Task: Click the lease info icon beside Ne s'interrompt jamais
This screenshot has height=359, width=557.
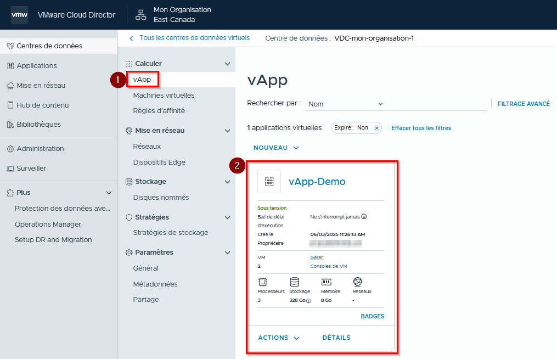Action: tap(364, 216)
